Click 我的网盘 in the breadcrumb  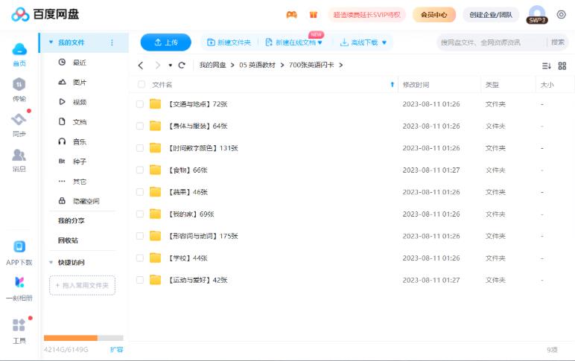pyautogui.click(x=213, y=65)
